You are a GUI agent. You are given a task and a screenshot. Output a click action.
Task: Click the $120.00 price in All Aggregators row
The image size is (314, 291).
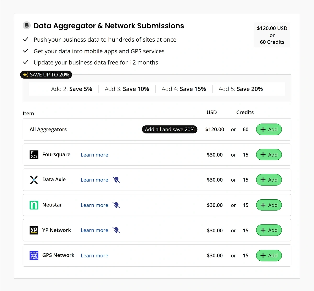tap(215, 130)
